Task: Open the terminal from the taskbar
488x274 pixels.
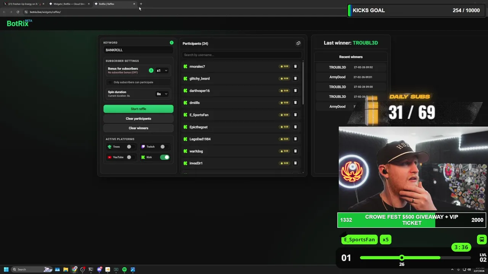Action: tap(91, 269)
